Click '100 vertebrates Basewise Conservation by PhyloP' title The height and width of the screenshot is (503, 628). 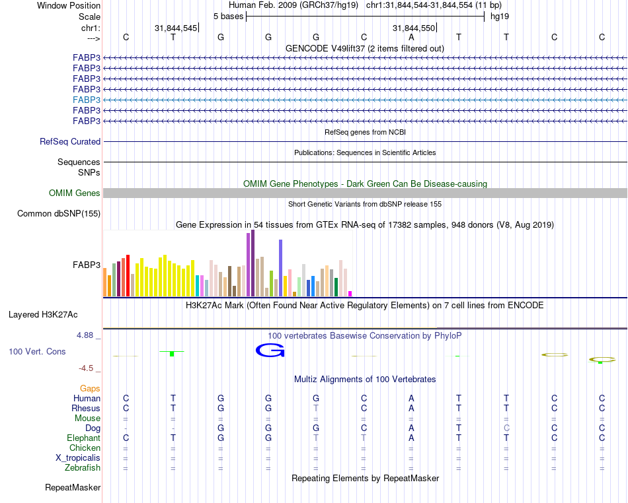(x=365, y=335)
